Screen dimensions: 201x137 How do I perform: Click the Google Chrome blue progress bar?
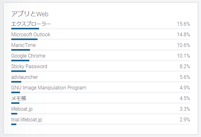coord(20,61)
